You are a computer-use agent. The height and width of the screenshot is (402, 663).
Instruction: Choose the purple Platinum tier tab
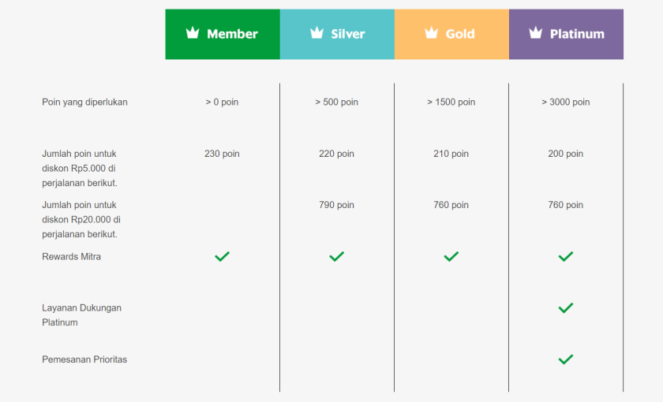coord(566,34)
